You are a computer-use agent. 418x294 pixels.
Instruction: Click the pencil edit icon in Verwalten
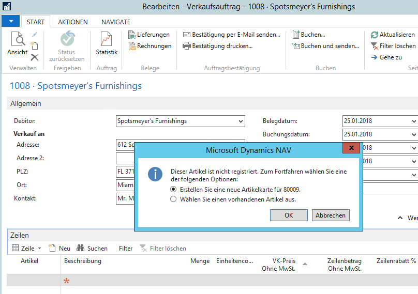pyautogui.click(x=35, y=35)
